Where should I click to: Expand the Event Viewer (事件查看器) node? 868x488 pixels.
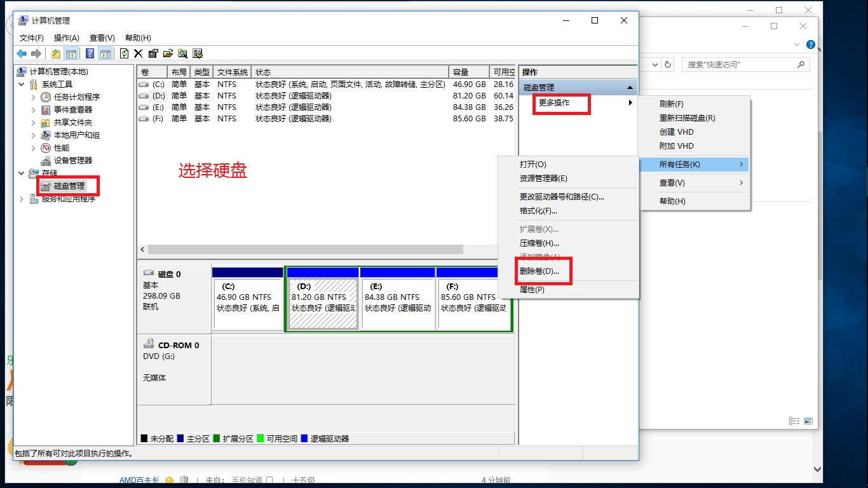(x=34, y=110)
